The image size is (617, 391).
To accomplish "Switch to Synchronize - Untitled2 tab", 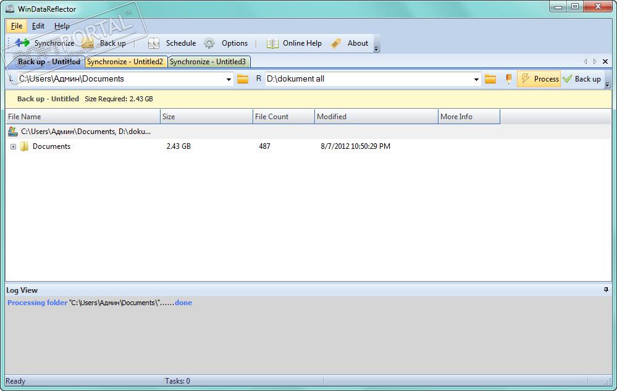I will coord(125,62).
